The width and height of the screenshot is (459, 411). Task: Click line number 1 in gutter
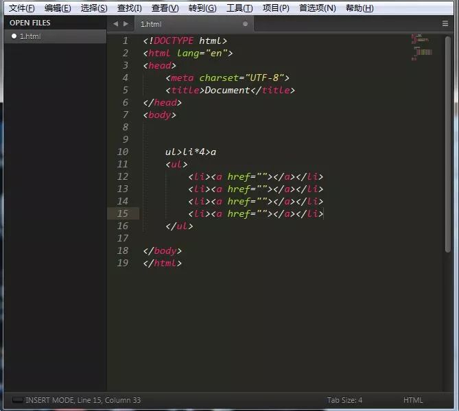click(x=126, y=40)
